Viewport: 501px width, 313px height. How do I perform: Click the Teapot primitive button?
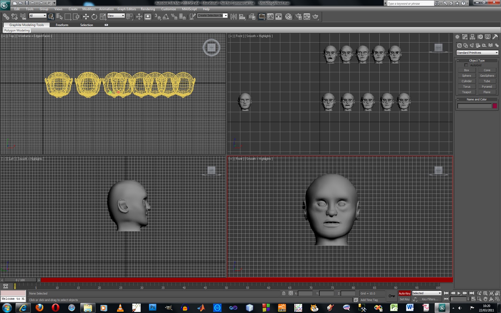[466, 92]
